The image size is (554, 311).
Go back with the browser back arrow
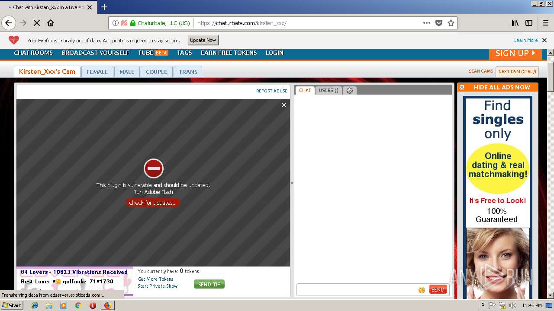9,23
